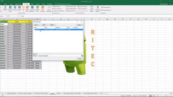
Task: Select the Schedule name row
Action: [x=58, y=30]
